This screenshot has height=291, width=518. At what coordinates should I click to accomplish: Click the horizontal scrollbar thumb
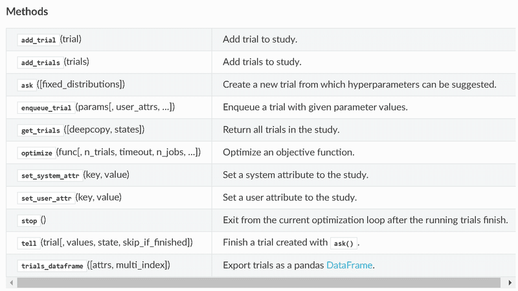(259, 283)
